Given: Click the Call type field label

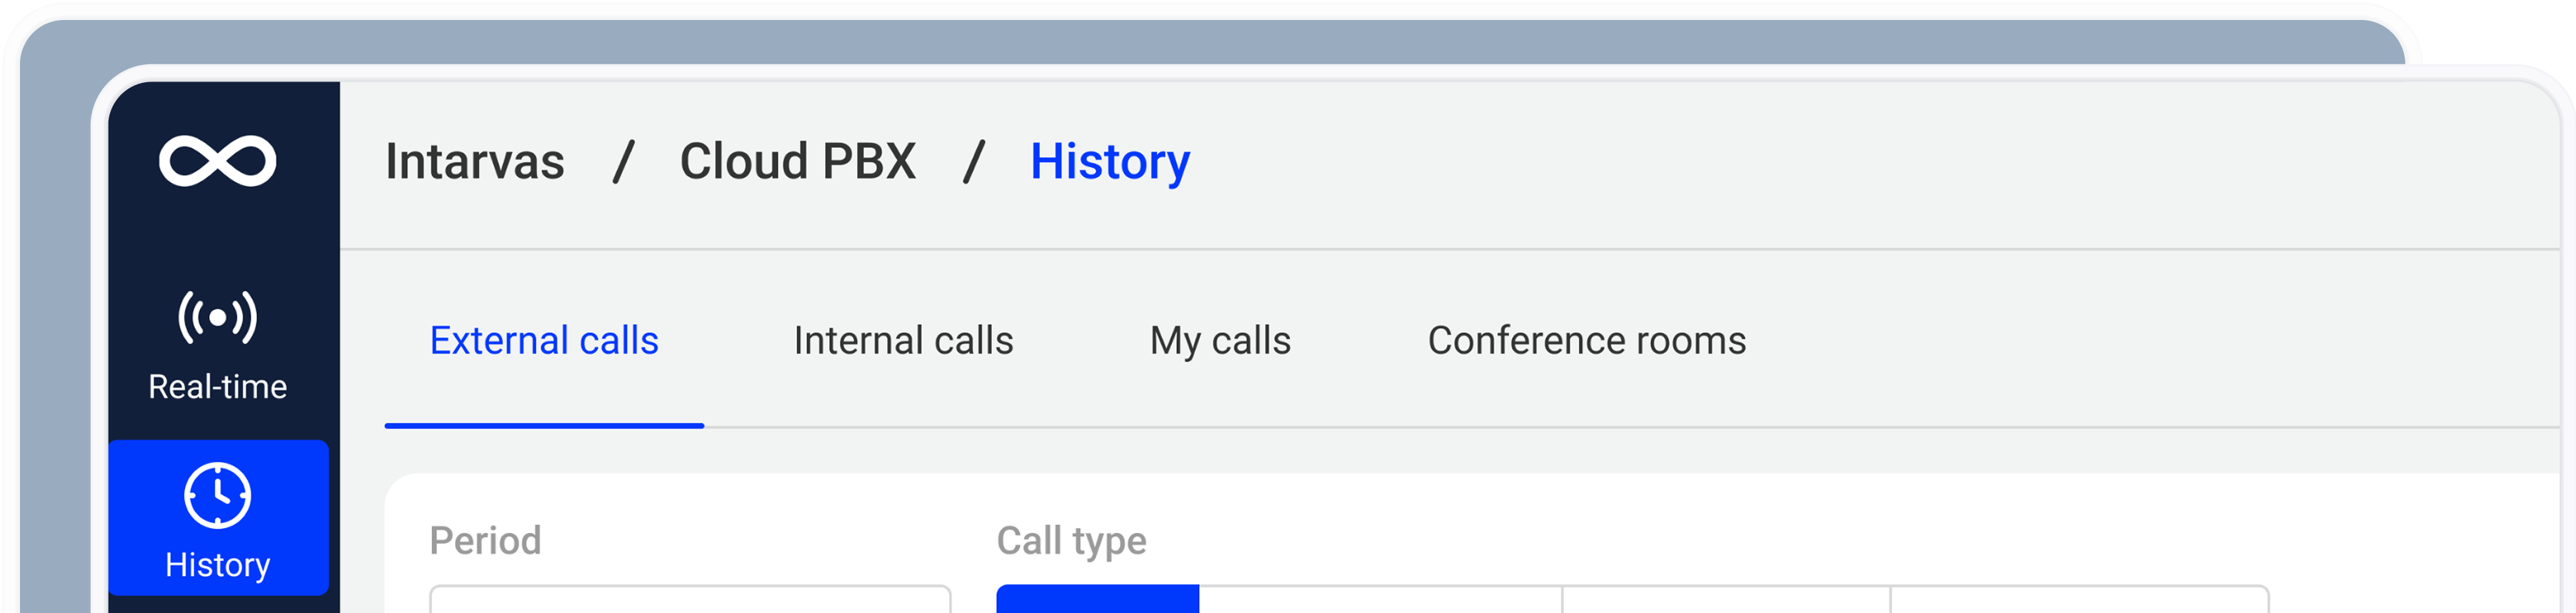Looking at the screenshot, I should tap(1071, 541).
